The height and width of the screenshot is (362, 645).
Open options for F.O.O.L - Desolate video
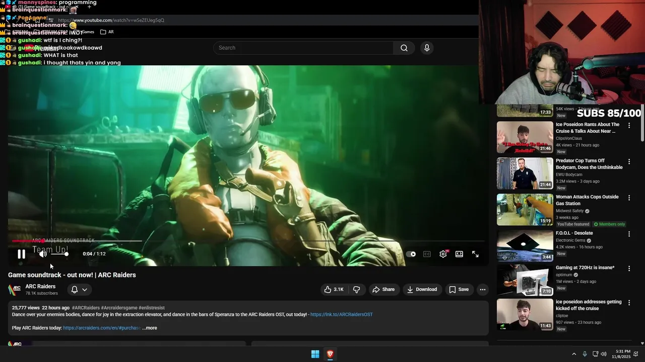pos(629,234)
